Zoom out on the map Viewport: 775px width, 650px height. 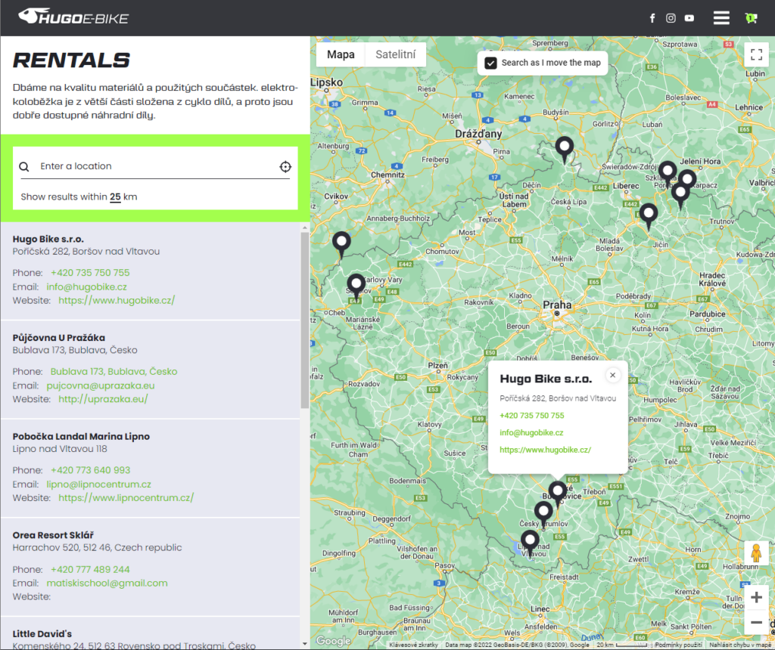tap(756, 622)
